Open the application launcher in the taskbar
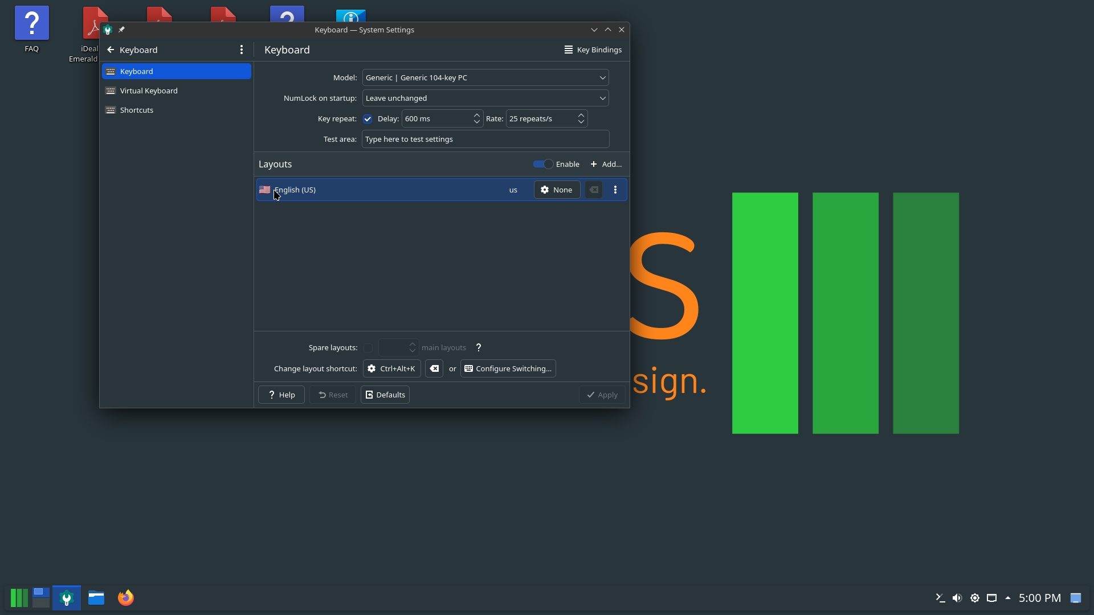 click(x=19, y=598)
